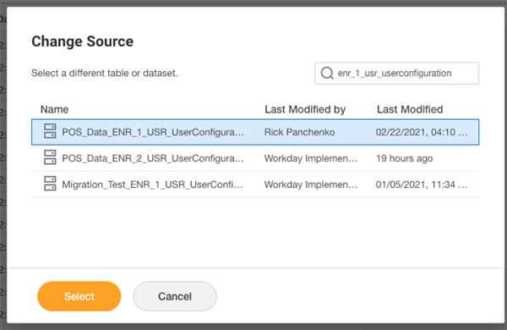Click the 01/05/2021, 11:34 date cell
Viewport: 507px width, 330px height.
422,184
